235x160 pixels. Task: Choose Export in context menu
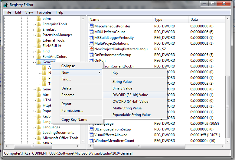point(77,104)
